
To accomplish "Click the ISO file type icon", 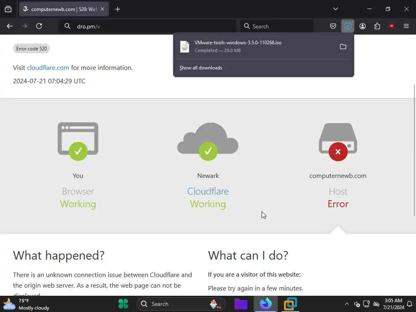I will (185, 47).
